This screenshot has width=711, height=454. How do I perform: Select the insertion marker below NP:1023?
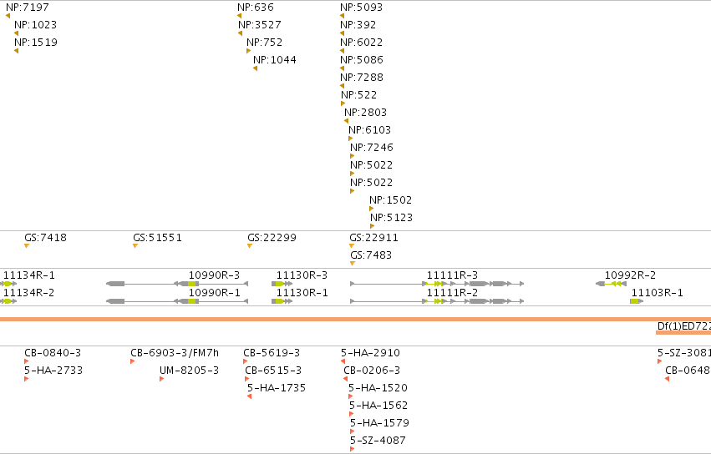pos(17,33)
